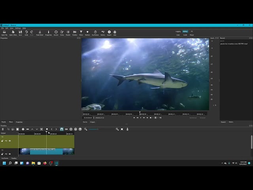Switch to the FX layout
This screenshot has height=190, width=253.
click(x=192, y=32)
